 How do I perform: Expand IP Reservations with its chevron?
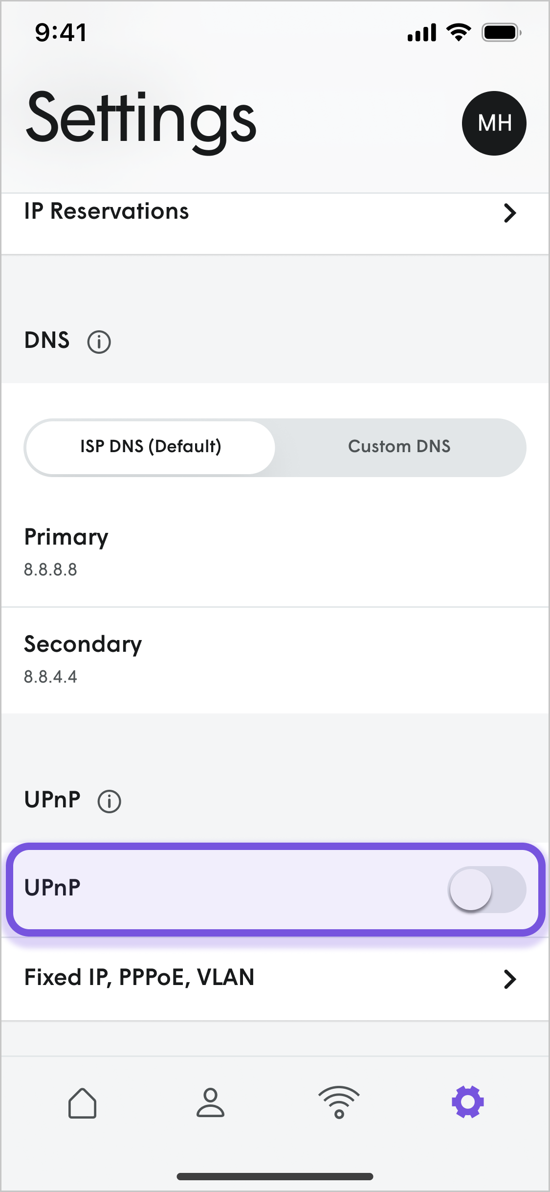(510, 213)
